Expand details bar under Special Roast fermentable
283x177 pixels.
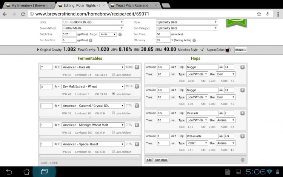(x=90, y=156)
